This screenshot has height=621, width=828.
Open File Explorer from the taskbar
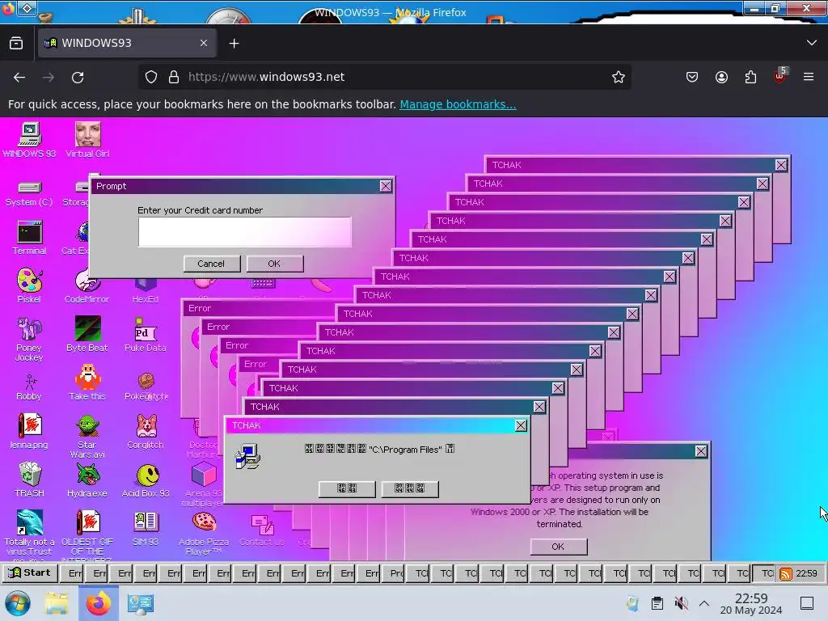pos(57,603)
